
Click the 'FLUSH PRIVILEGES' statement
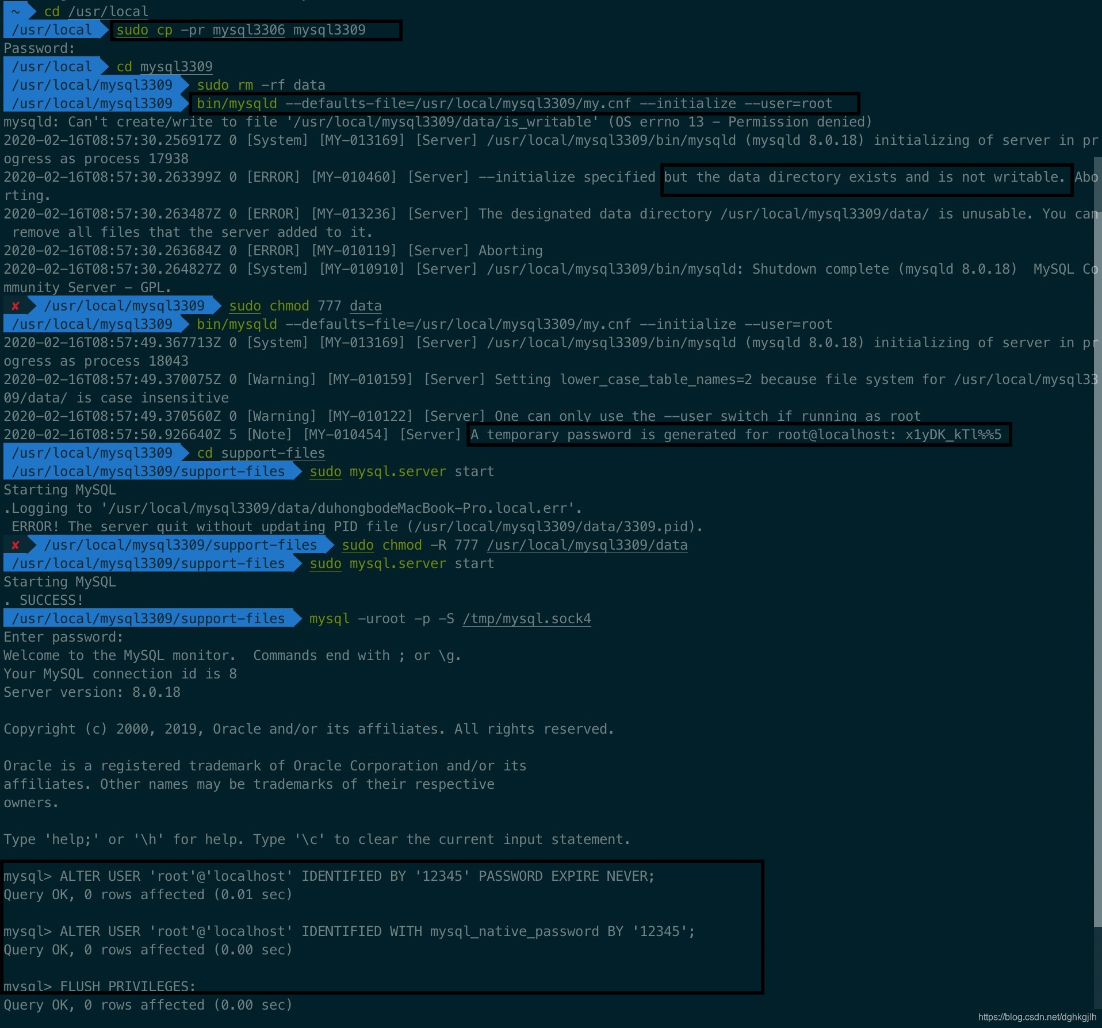click(x=100, y=985)
